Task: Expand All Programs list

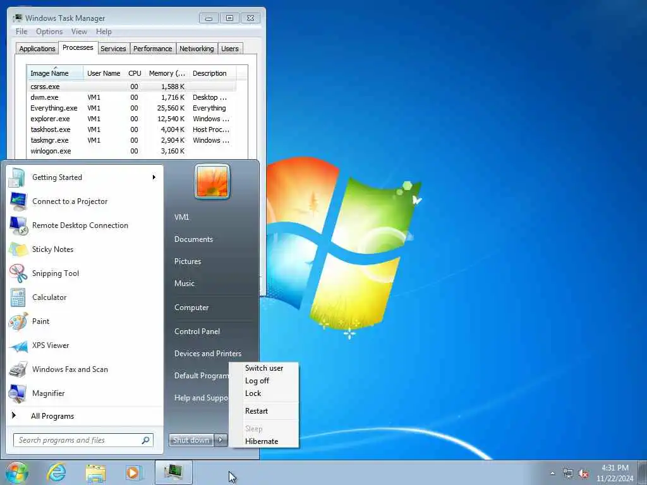Action: (52, 416)
